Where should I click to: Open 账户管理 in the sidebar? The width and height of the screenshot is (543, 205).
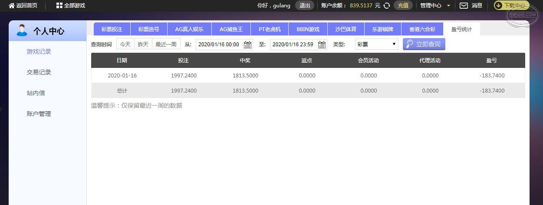click(39, 114)
